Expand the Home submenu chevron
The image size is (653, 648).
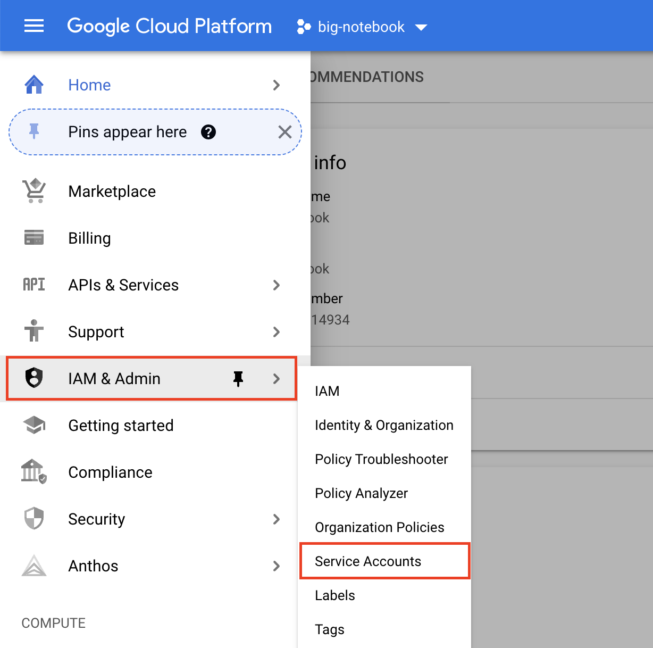(x=276, y=85)
